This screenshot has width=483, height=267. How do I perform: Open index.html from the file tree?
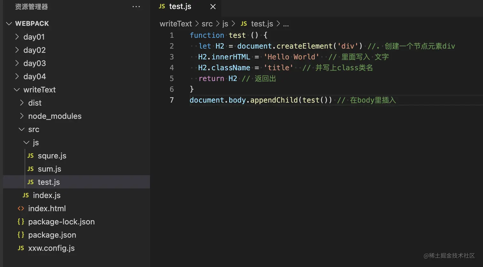[47, 209]
